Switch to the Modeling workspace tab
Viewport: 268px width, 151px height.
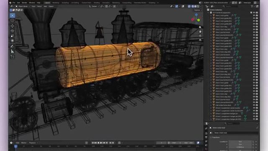pos(56,3)
